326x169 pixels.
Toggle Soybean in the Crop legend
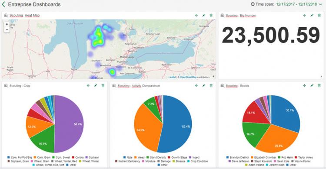pos(93,158)
